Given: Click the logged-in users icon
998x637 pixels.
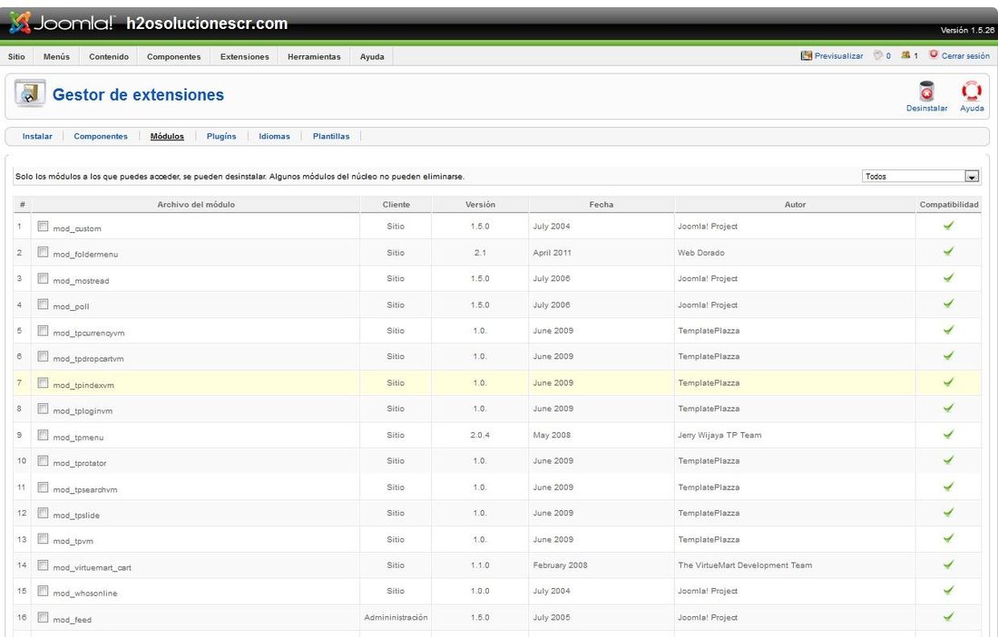Looking at the screenshot, I should point(905,55).
